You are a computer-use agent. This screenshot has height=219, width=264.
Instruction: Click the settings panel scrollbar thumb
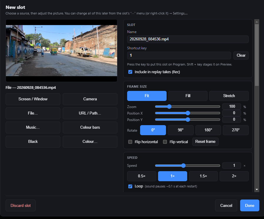(257, 55)
